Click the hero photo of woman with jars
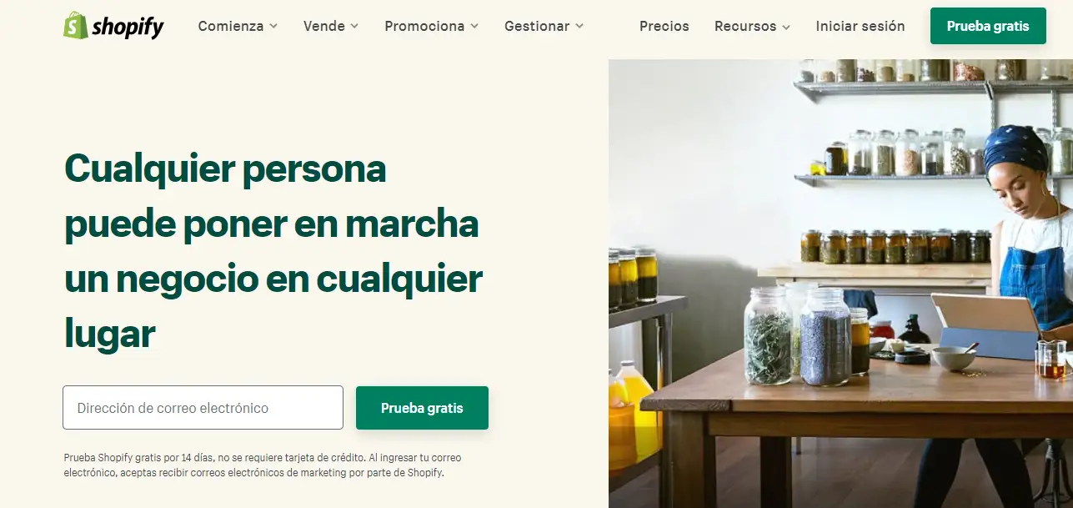 click(840, 284)
